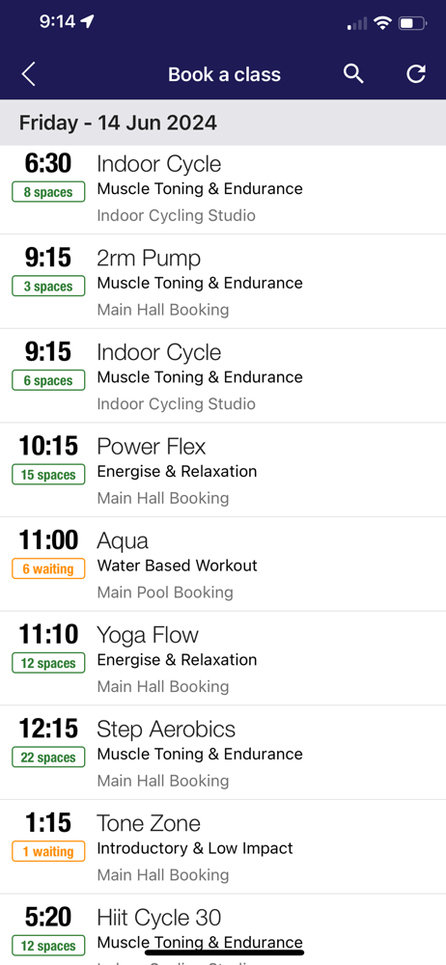
Task: Tap the battery status icon
Action: click(x=412, y=23)
